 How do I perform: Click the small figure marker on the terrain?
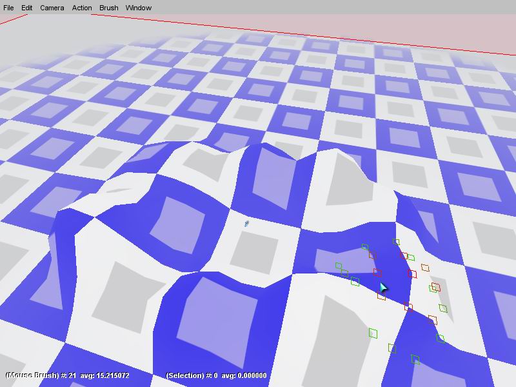tap(246, 223)
